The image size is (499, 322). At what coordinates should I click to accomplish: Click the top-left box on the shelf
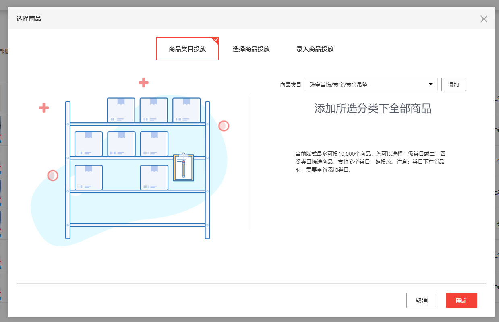[x=121, y=110]
